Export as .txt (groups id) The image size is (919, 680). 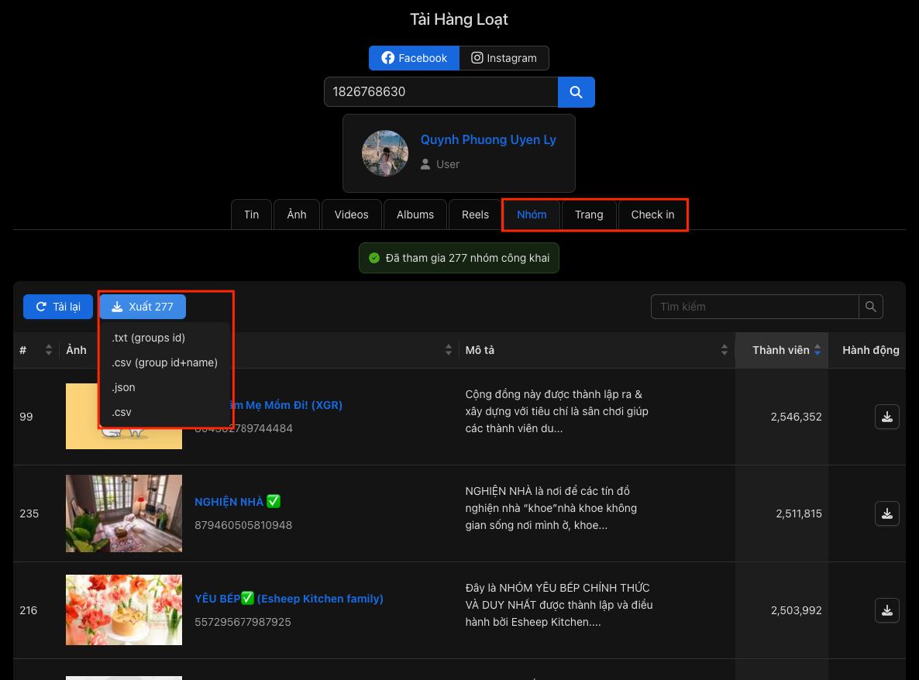click(x=148, y=338)
